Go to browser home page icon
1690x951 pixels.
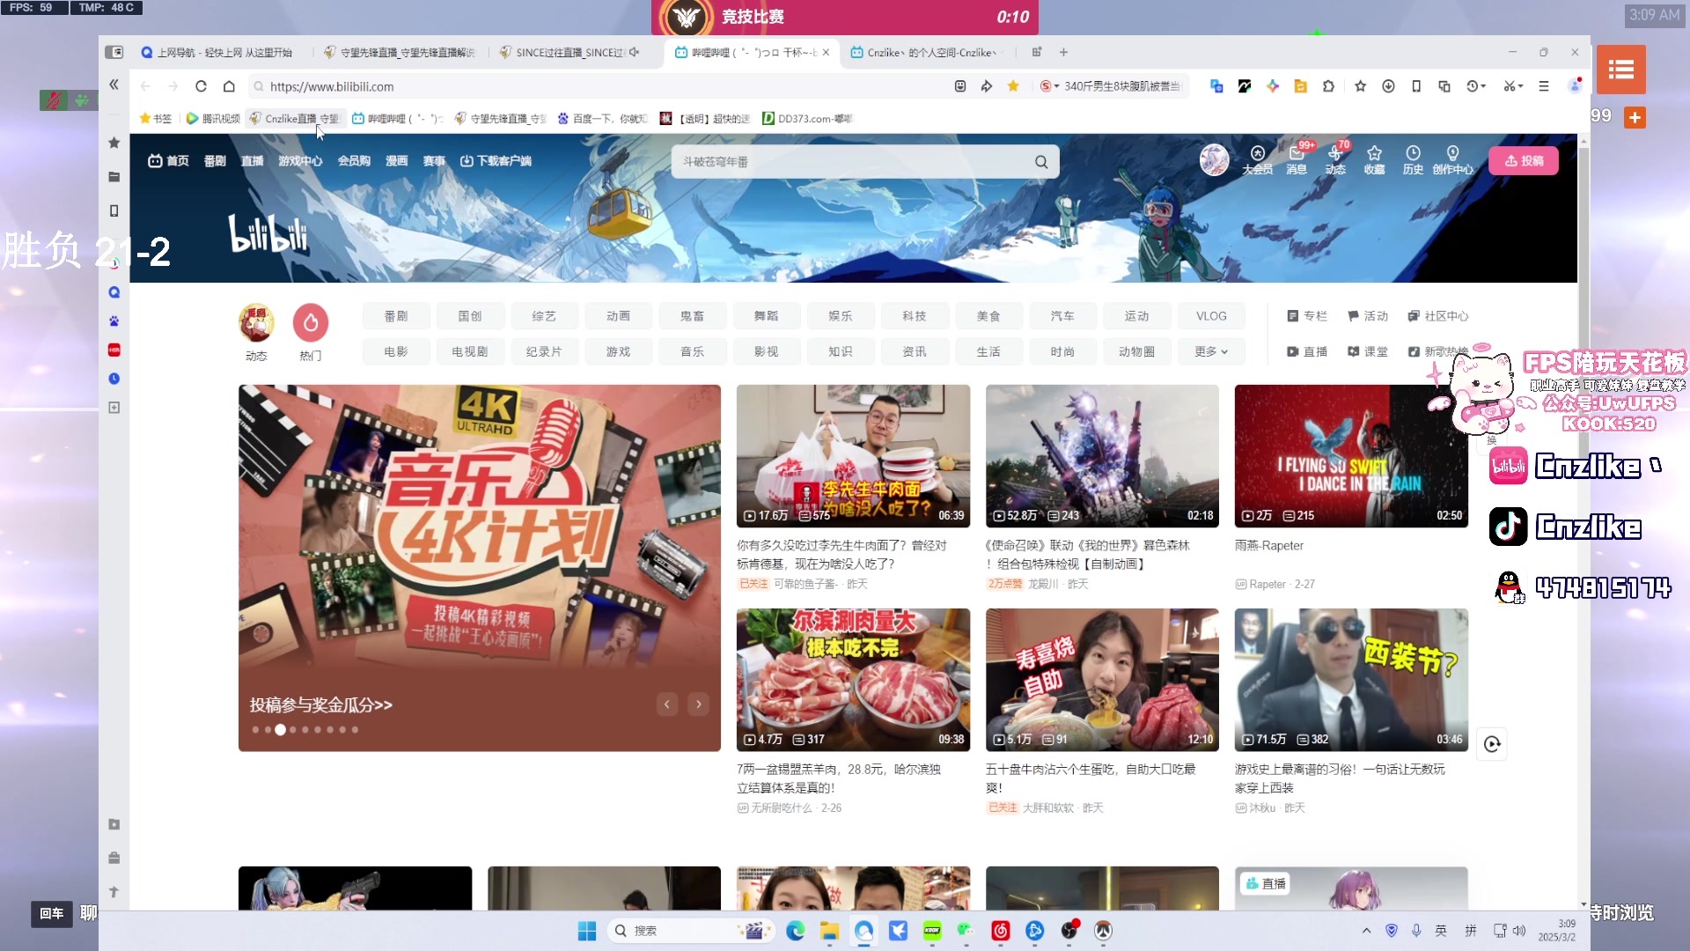tap(229, 86)
